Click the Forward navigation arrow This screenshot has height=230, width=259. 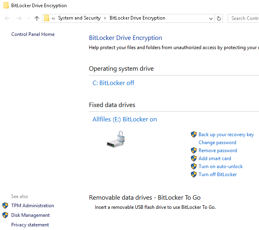tap(19, 18)
